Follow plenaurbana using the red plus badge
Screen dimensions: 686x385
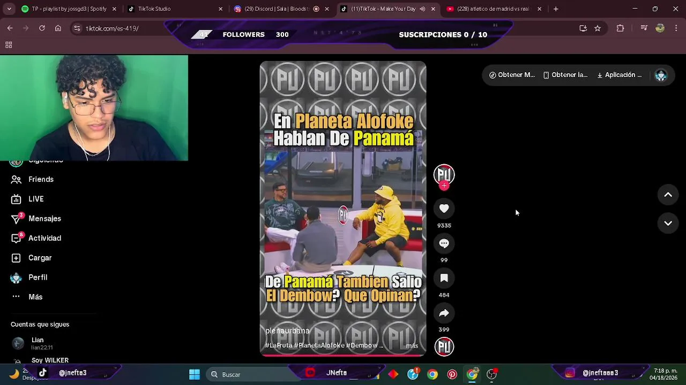444,186
